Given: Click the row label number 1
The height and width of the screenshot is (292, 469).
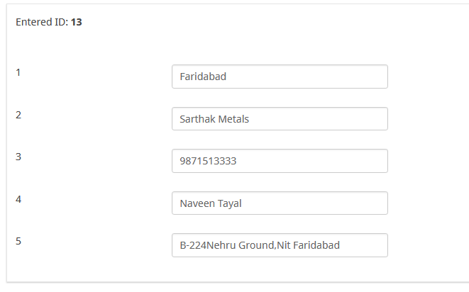Looking at the screenshot, I should click(x=18, y=72).
